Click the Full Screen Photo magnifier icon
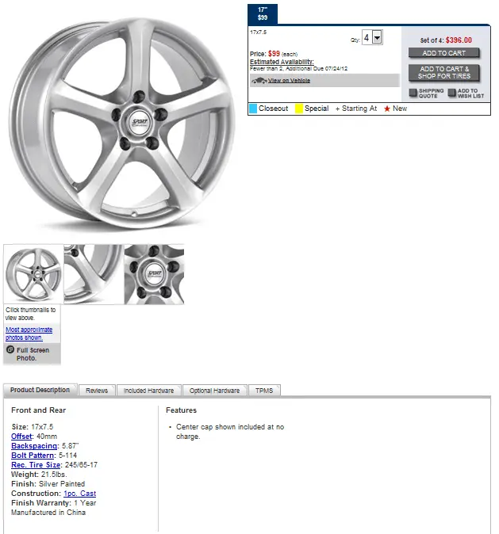Screen dimensions: 499x534 10,349
